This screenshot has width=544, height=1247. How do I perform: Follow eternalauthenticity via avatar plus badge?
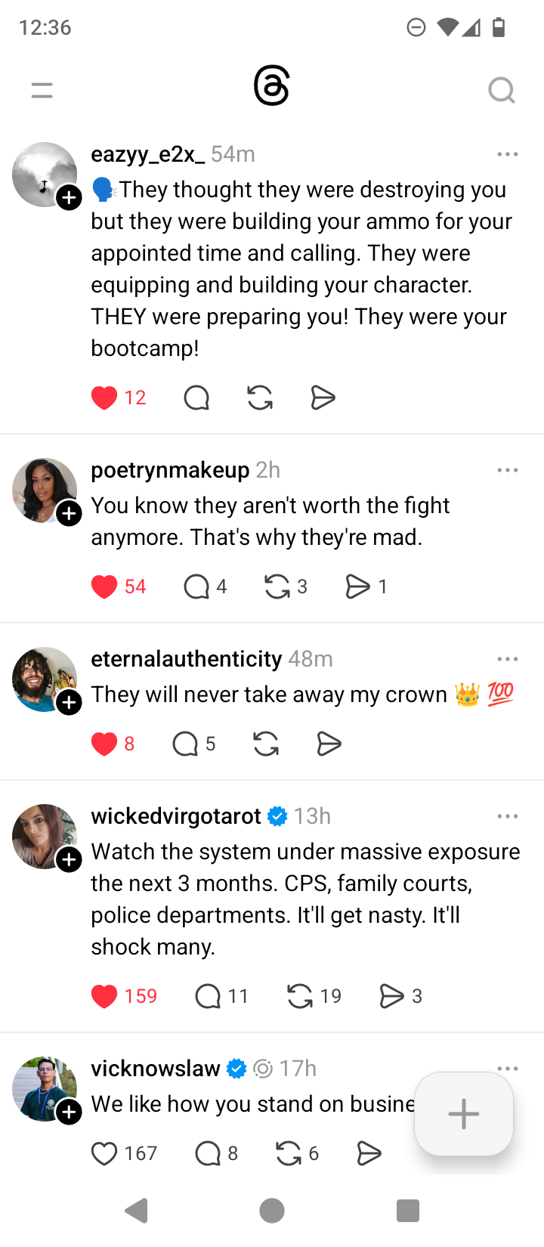pyautogui.click(x=70, y=703)
